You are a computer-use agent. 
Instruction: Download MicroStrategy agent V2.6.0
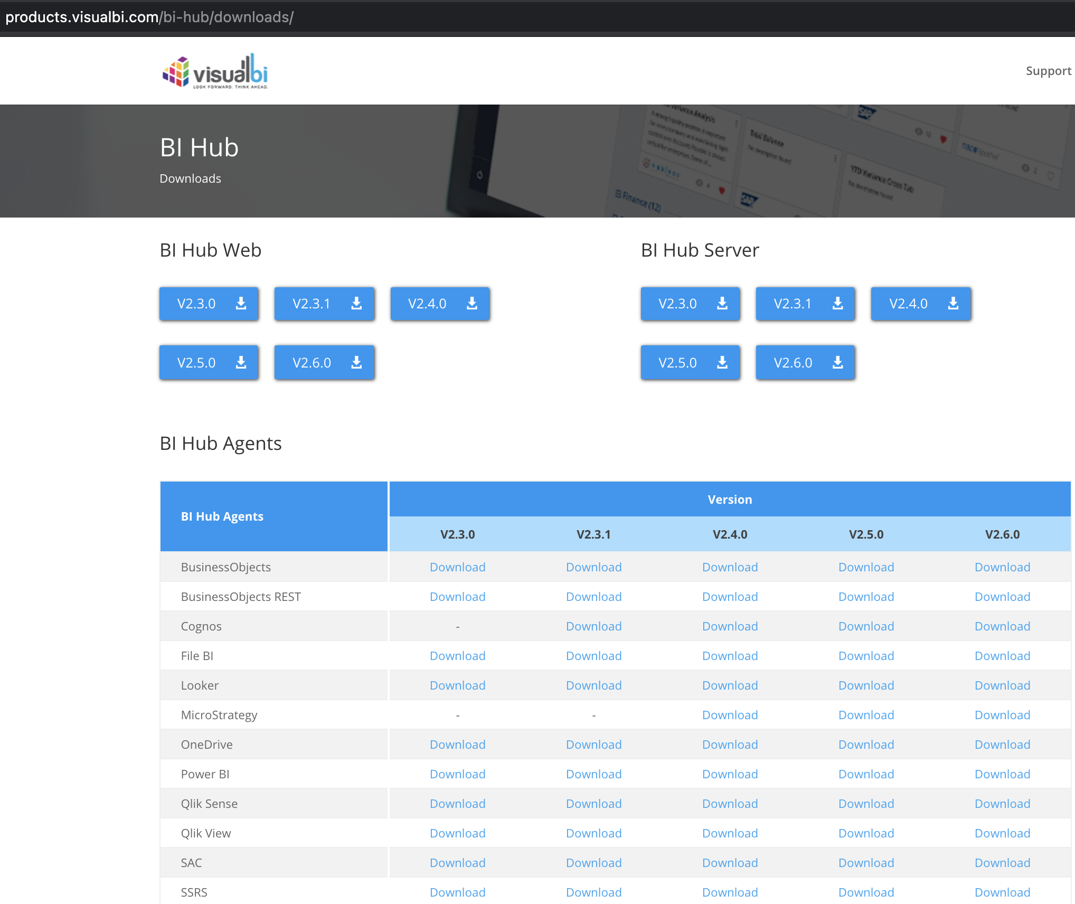(1002, 715)
